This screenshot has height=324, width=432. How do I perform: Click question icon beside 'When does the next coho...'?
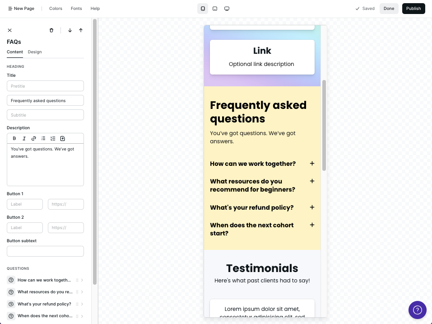tap(11, 316)
